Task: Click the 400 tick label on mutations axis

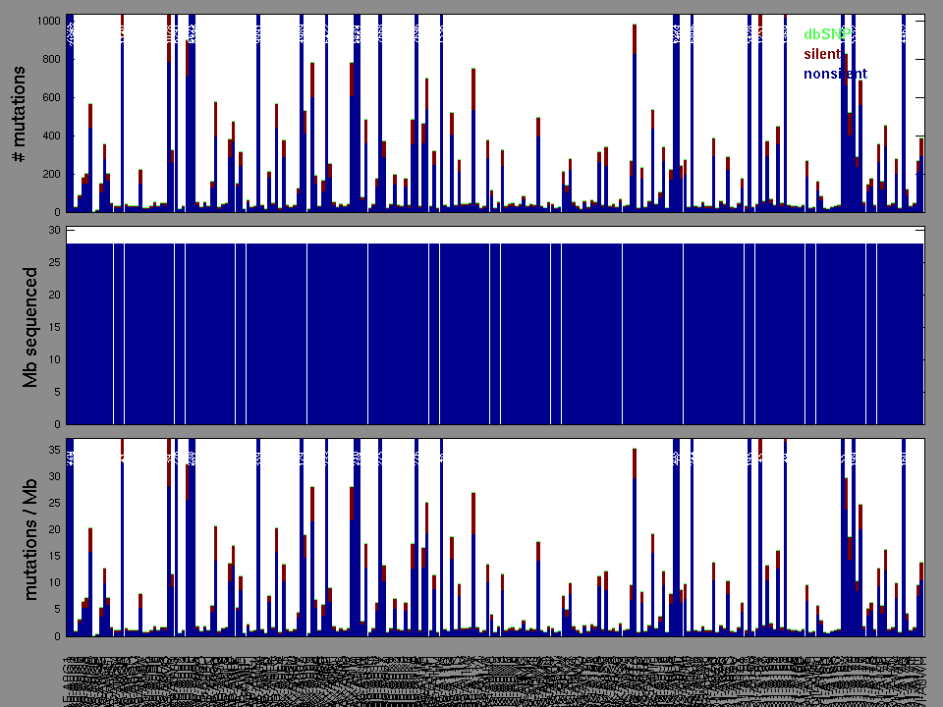Action: click(50, 136)
